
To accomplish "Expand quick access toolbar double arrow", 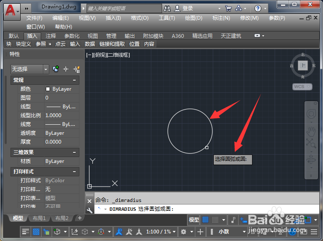I will tap(26, 8).
